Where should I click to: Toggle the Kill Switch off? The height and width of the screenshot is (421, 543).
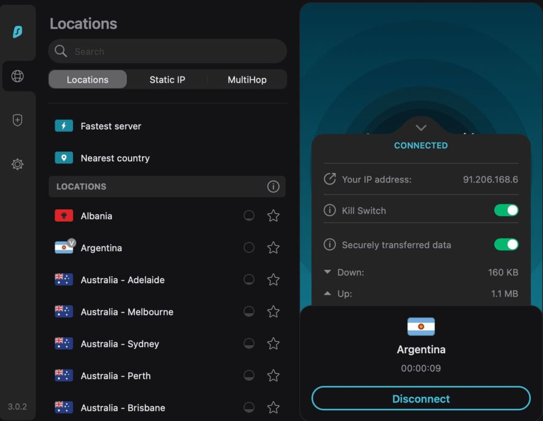[x=506, y=210]
